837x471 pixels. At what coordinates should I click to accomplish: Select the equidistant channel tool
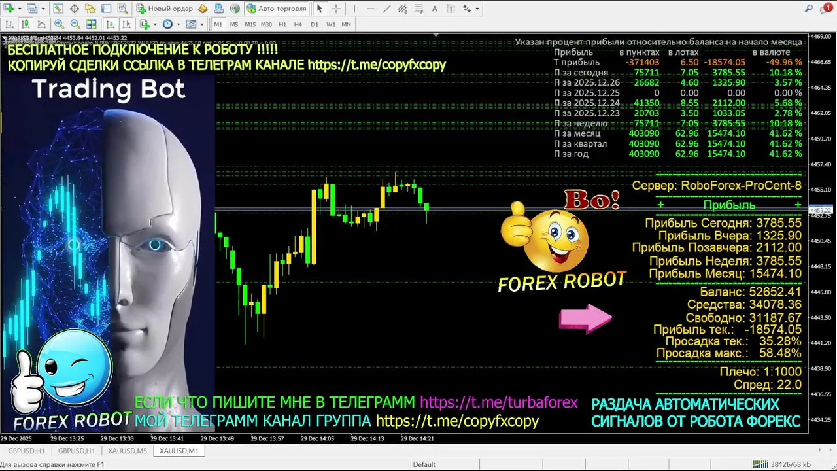click(x=402, y=9)
